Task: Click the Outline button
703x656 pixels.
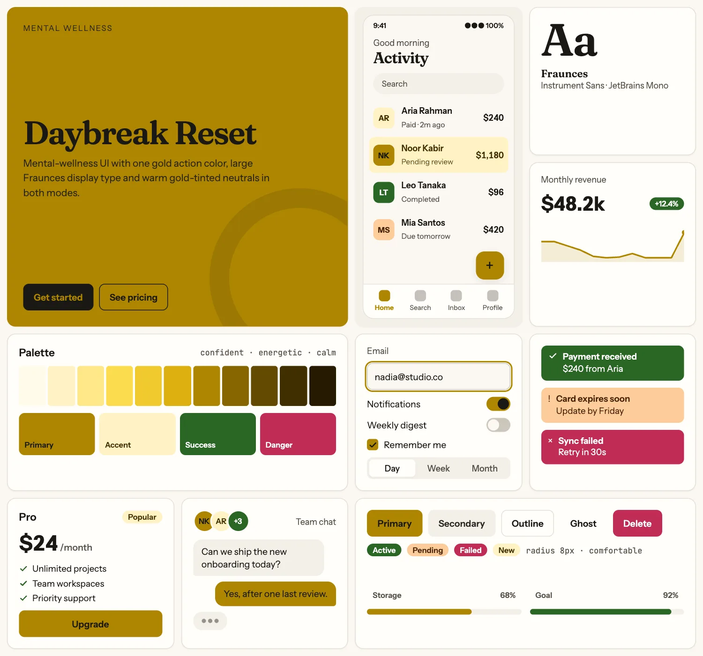Action: [x=528, y=523]
